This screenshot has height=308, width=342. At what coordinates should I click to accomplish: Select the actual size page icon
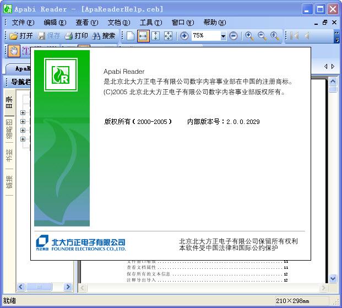coord(131,36)
